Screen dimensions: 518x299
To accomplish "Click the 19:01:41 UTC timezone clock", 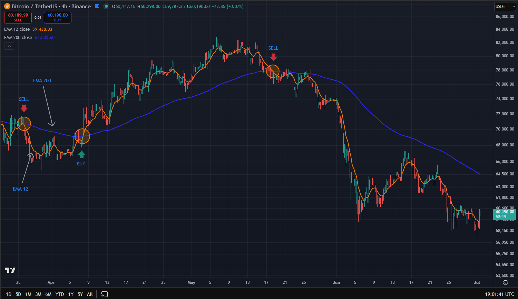I will [500, 294].
